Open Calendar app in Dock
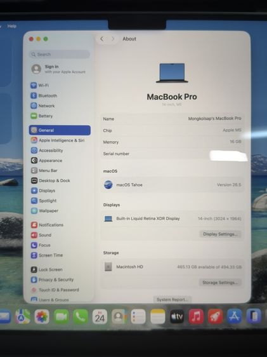This screenshot has width=267, height=357. (x=100, y=316)
